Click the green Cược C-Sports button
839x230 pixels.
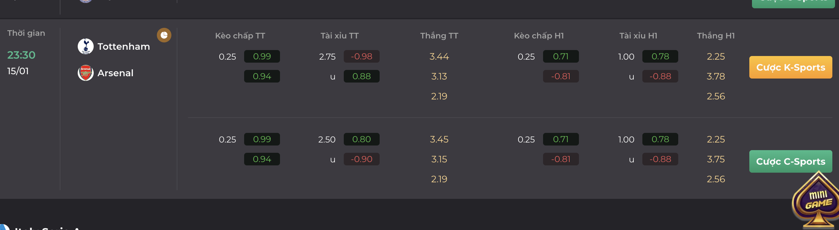791,161
